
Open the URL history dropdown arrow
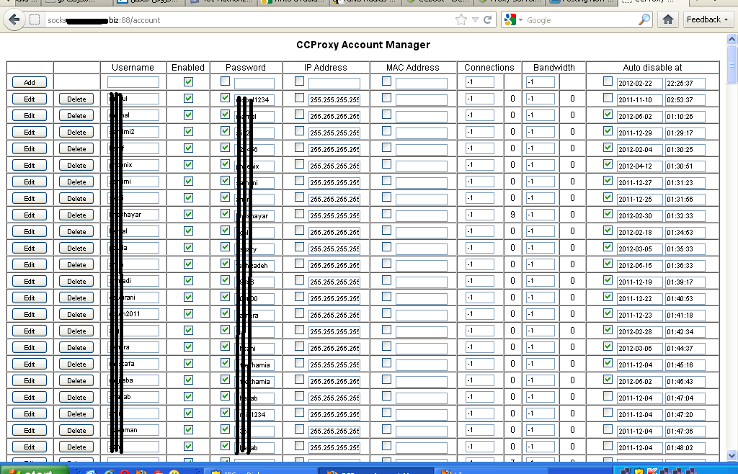pyautogui.click(x=476, y=19)
